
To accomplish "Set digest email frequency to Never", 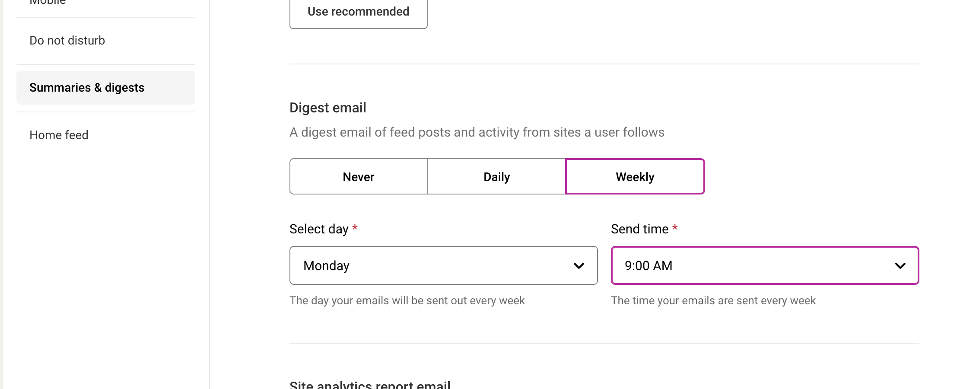I will pos(358,177).
